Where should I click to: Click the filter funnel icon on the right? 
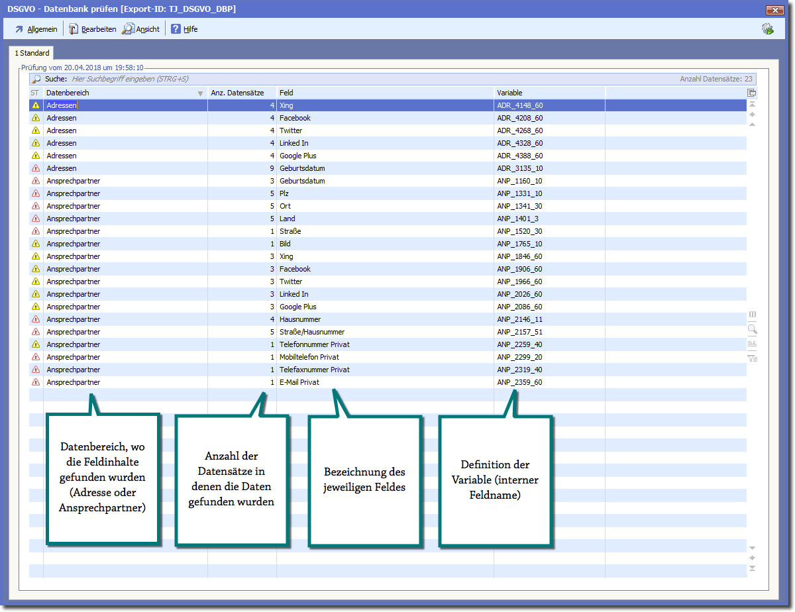[752, 358]
